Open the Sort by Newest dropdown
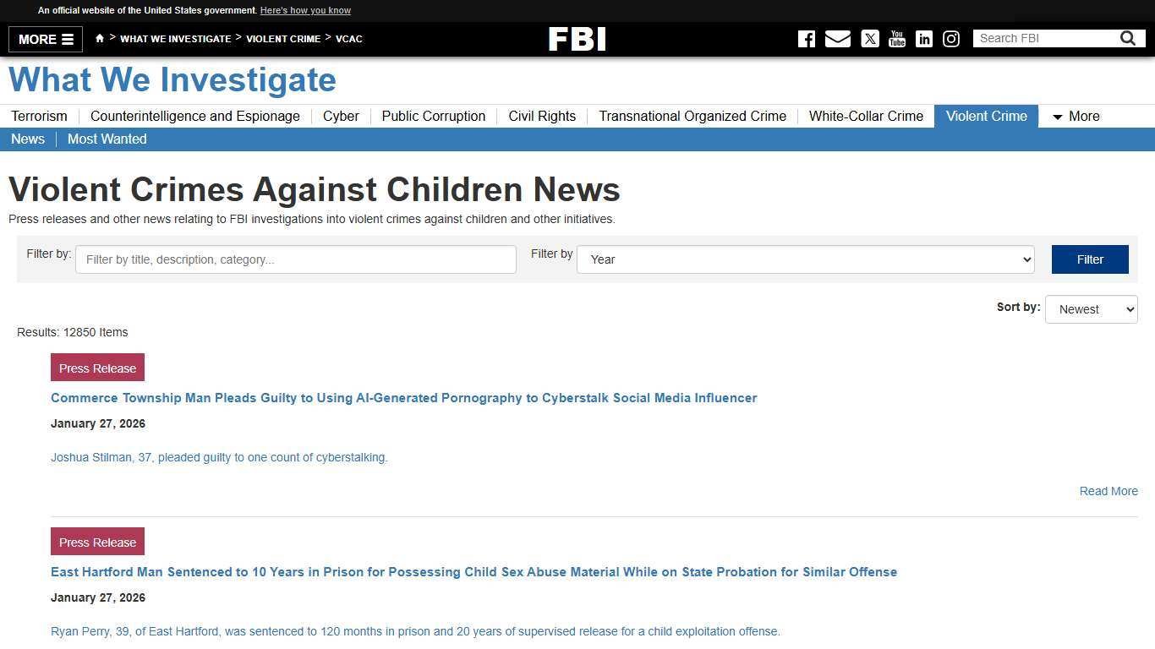The width and height of the screenshot is (1155, 649). tap(1091, 309)
